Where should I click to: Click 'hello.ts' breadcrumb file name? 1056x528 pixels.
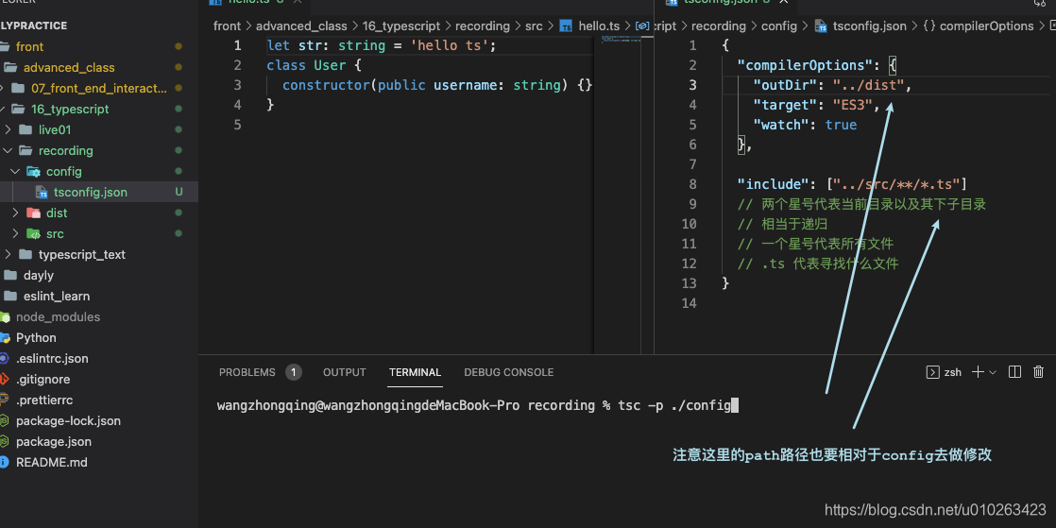[x=599, y=26]
